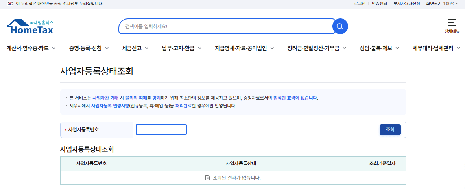Viewport: 465px width, 189px height.
Task: Click the 조회기준일자 column header
Action: pyautogui.click(x=382, y=164)
